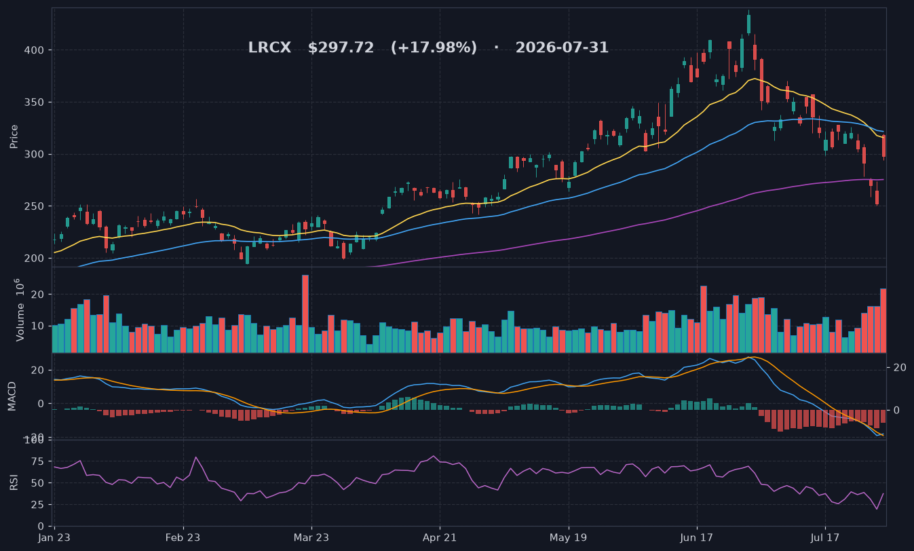Click the RSI axis label
Screen dimensions: 914x551
14,482
